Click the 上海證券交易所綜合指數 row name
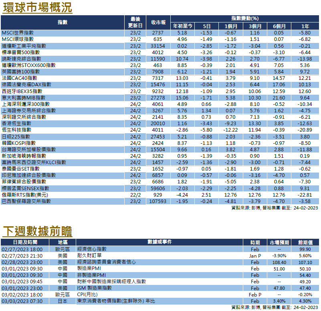 click(x=29, y=110)
